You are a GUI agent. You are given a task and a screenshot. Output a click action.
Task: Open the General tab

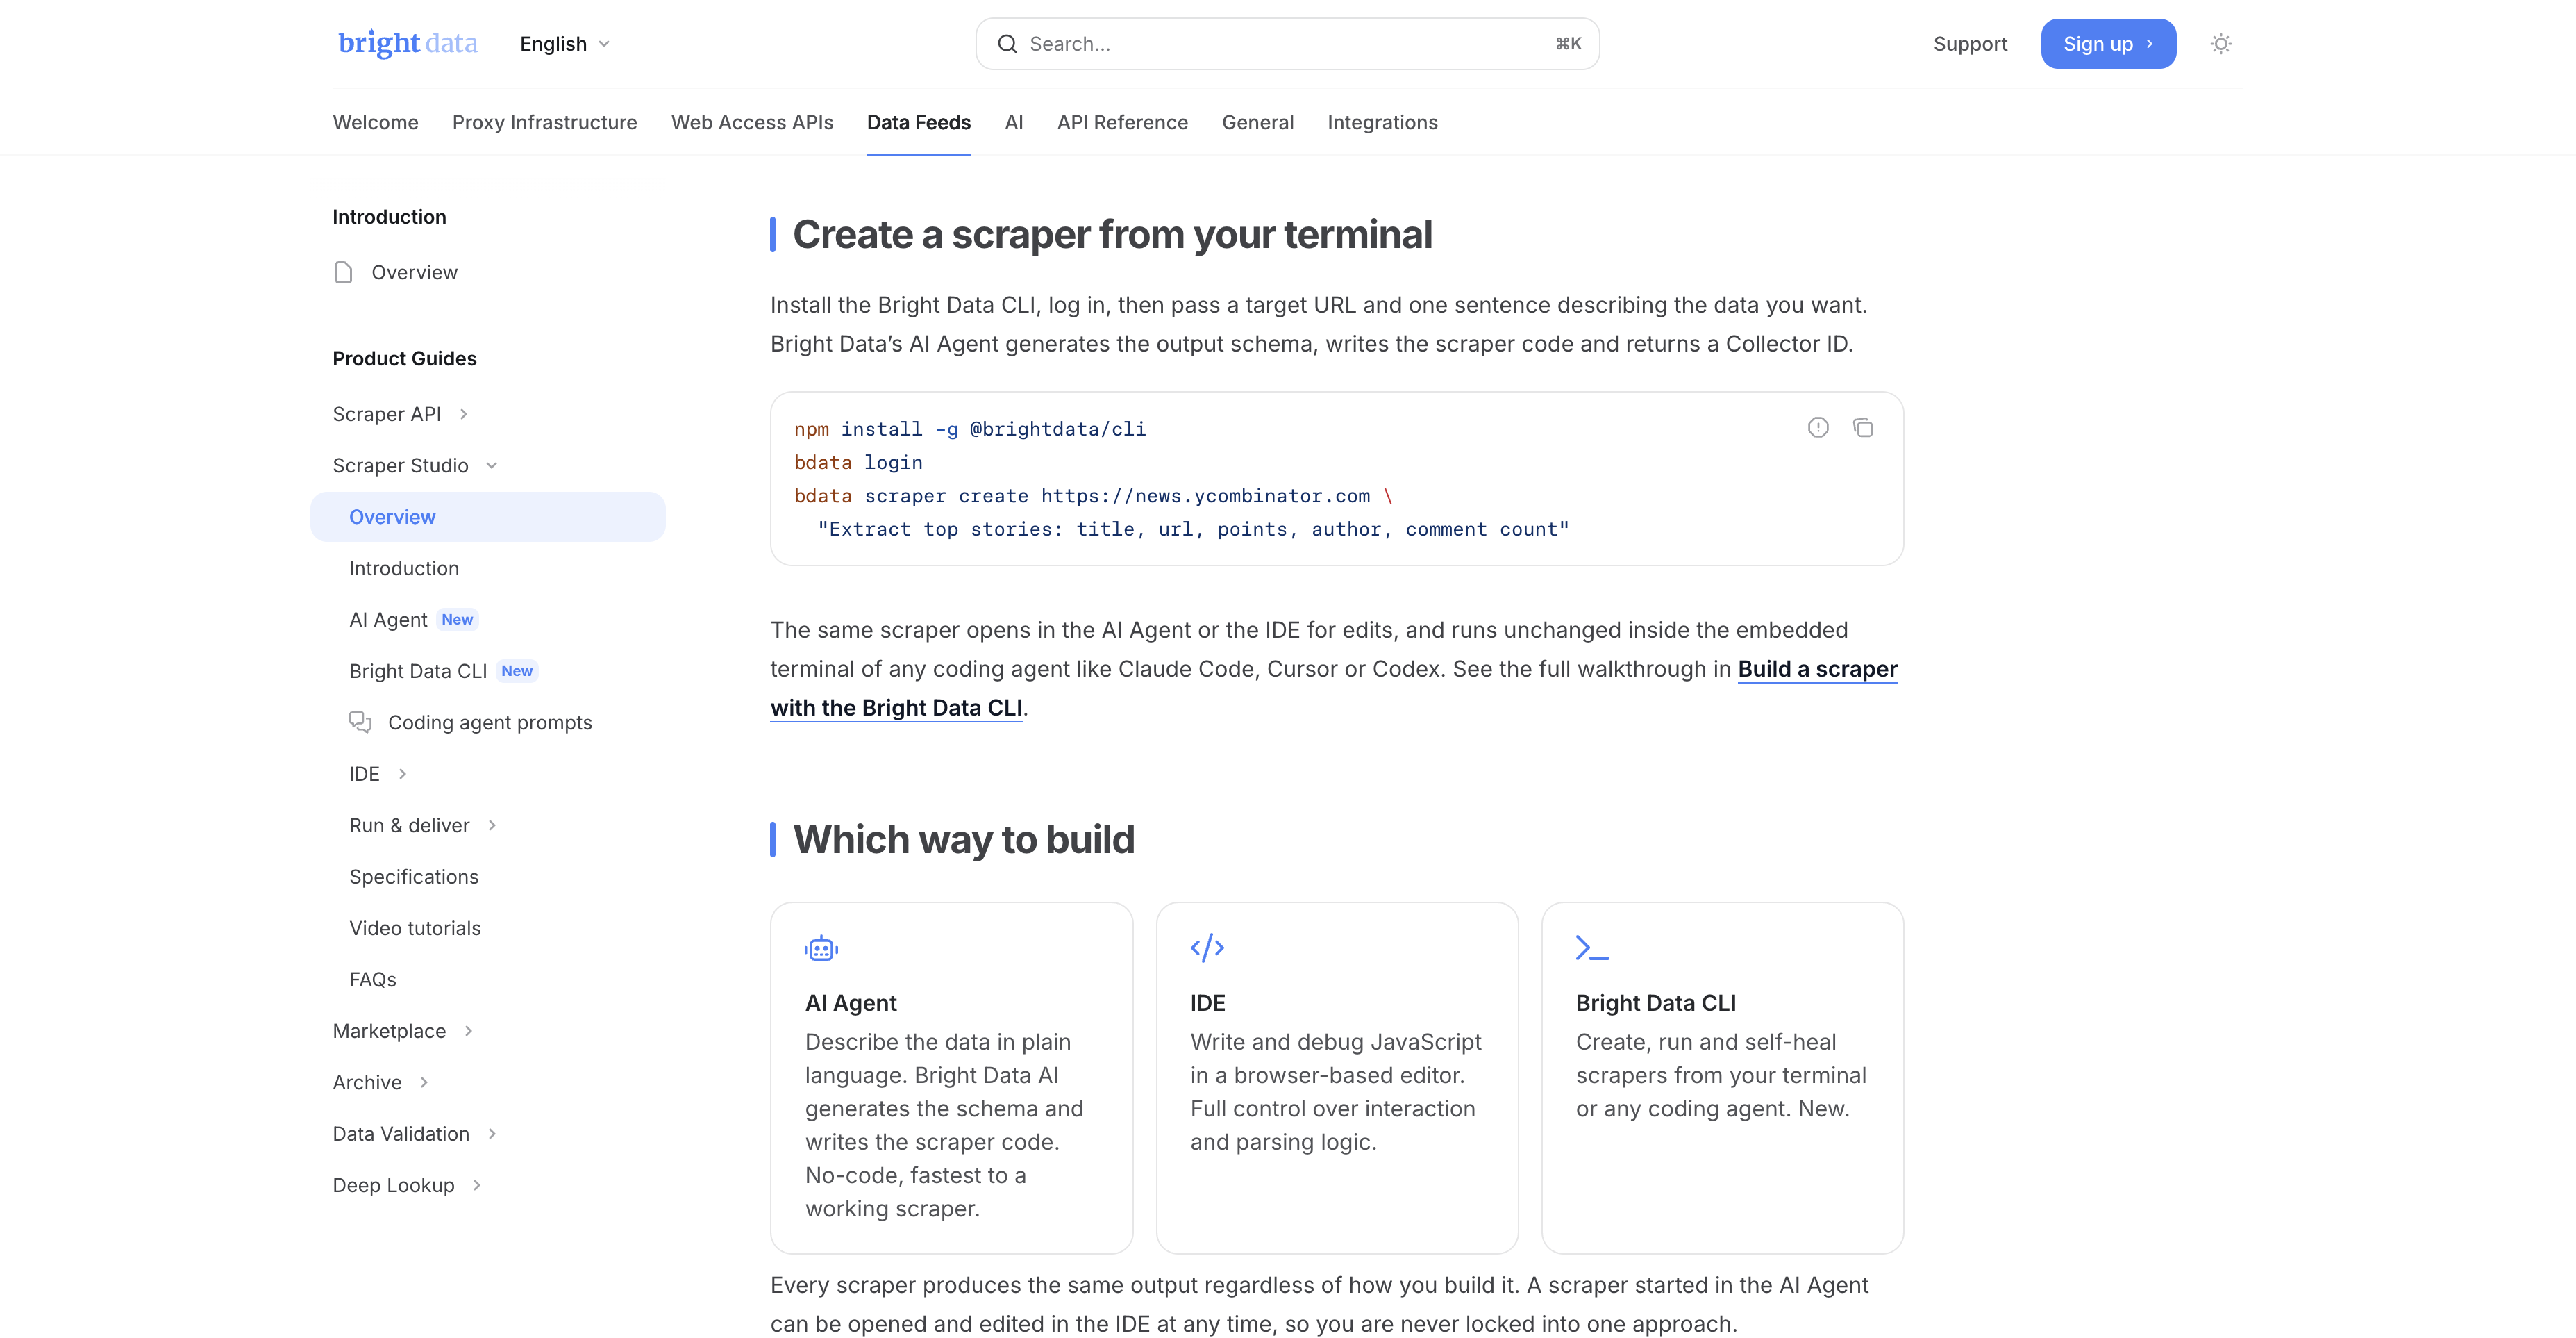pos(1258,122)
